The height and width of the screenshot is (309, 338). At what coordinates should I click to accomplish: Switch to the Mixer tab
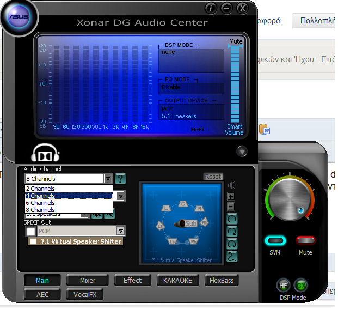88,280
